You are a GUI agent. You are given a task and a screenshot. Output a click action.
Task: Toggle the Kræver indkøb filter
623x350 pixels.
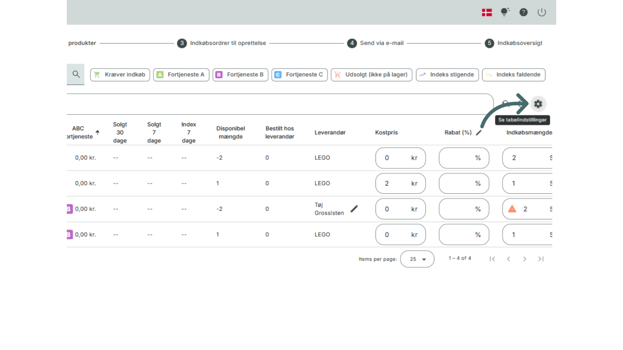(120, 75)
